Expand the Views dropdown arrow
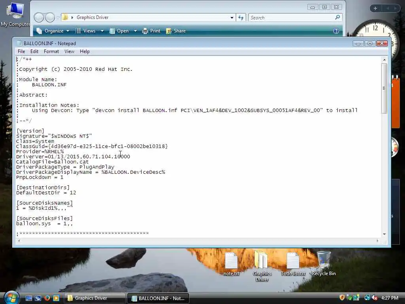The height and width of the screenshot is (304, 405). pos(102,31)
